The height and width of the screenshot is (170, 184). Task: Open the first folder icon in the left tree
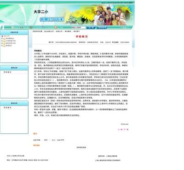pos(5,39)
